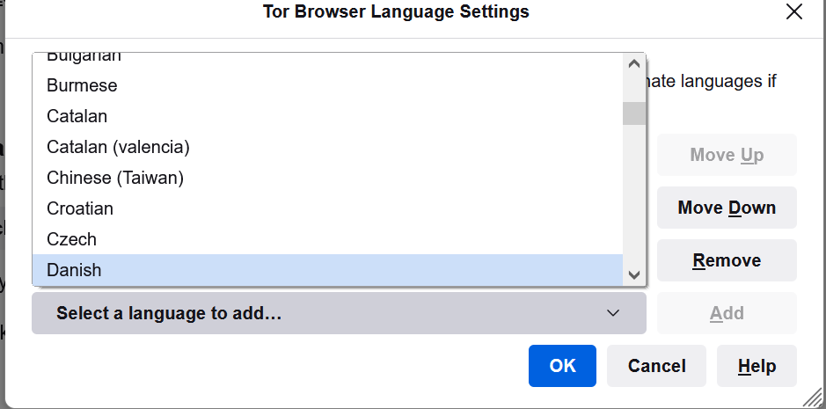Image resolution: width=826 pixels, height=409 pixels.
Task: Choose Croatian from the dropdown list
Action: (80, 208)
